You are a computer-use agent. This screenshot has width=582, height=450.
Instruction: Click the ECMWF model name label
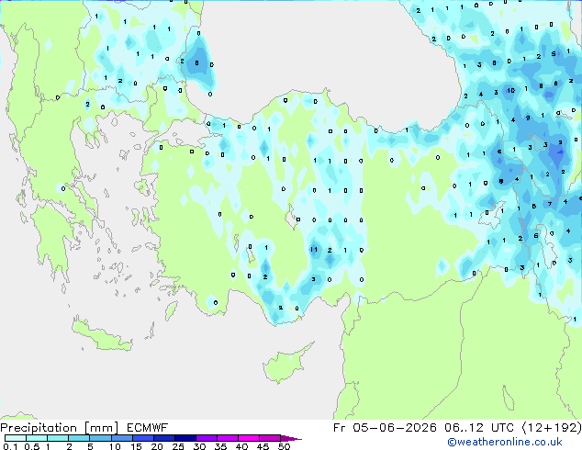tap(148, 428)
